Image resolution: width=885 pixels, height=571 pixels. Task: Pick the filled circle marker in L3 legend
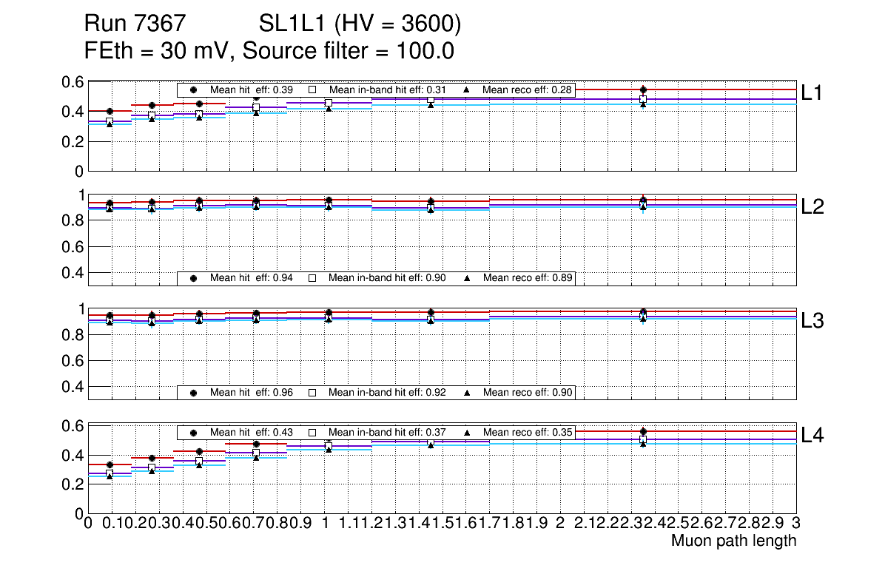click(x=194, y=393)
